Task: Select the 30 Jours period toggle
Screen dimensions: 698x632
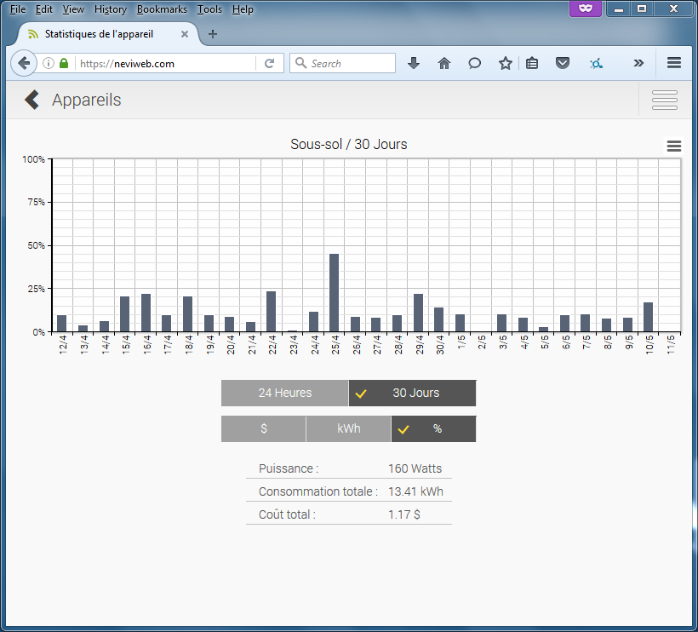Action: [x=413, y=393]
